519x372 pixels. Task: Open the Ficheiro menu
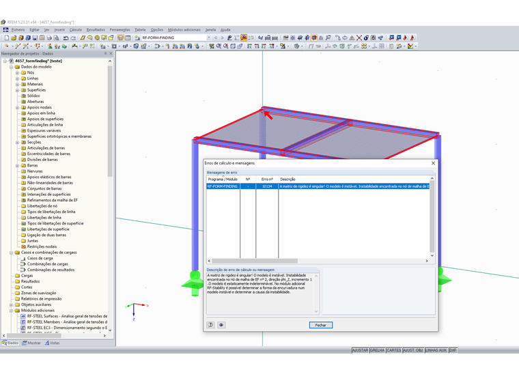coord(18,30)
